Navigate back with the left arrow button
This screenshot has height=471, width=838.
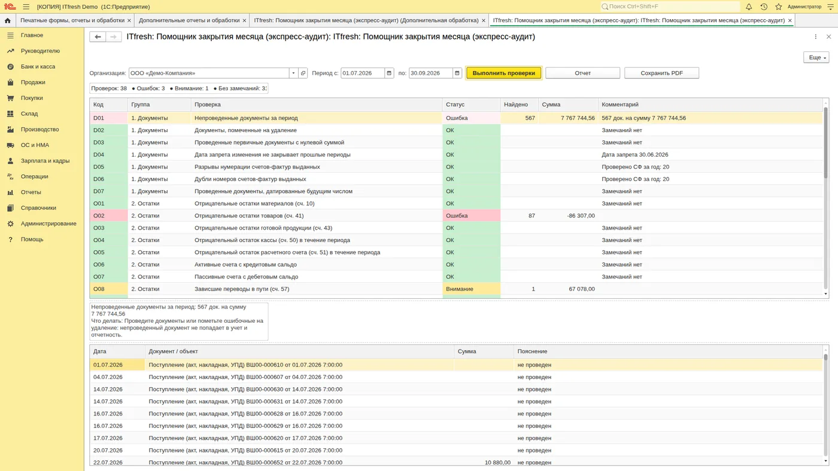98,37
